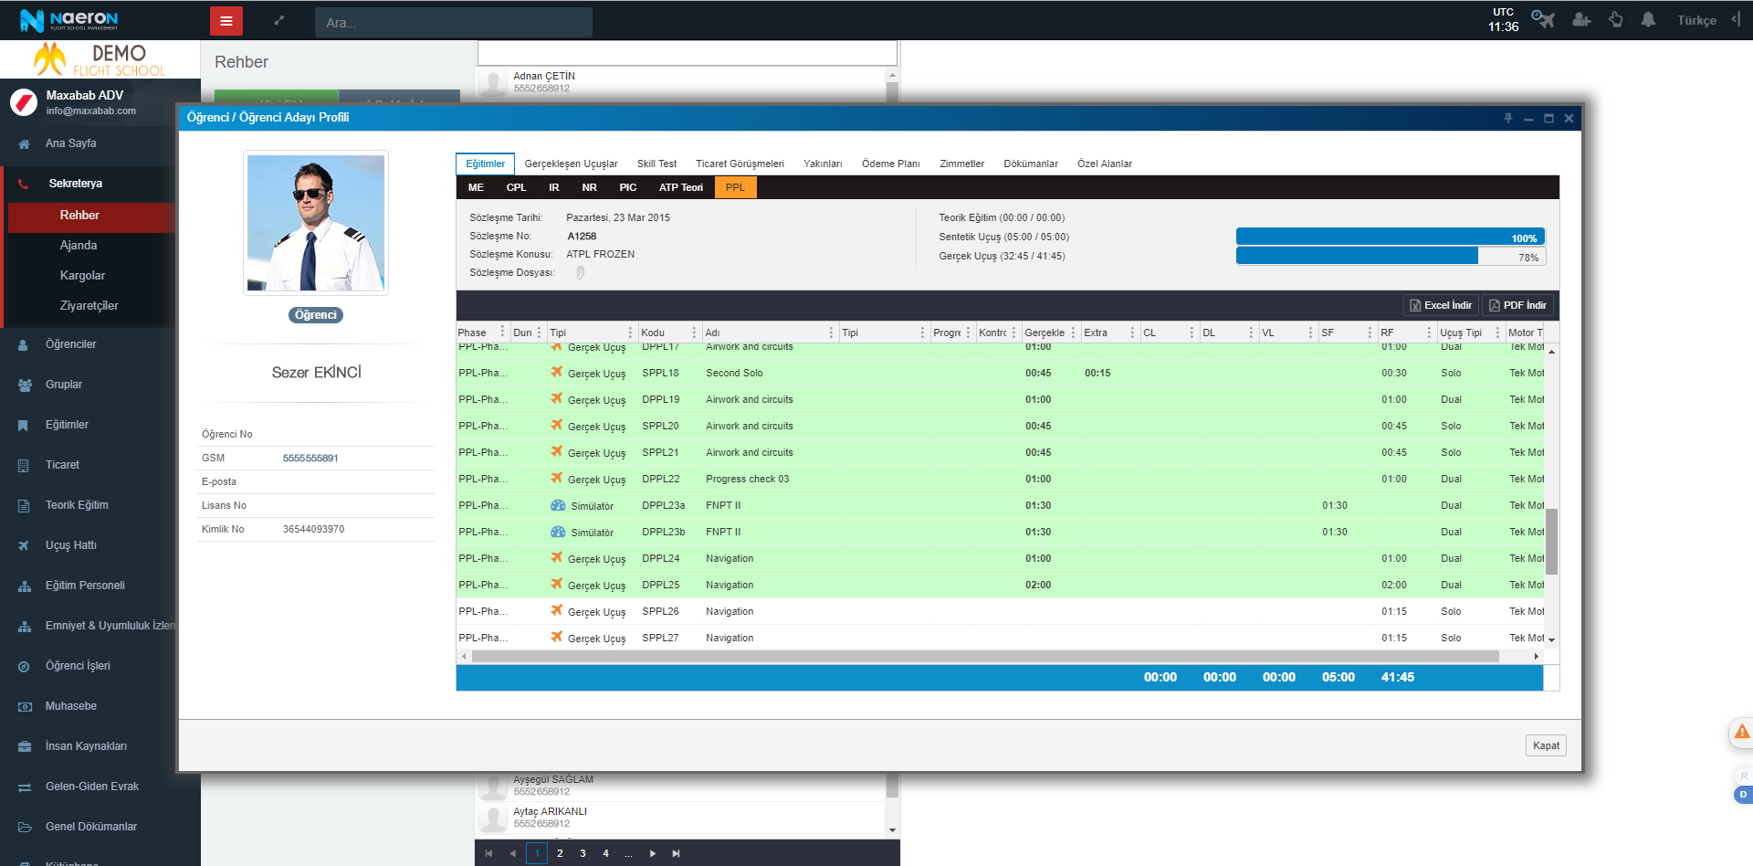Screen dimensions: 1753x866
Task: Click the fullscreen expand arrows icon
Action: tap(279, 21)
